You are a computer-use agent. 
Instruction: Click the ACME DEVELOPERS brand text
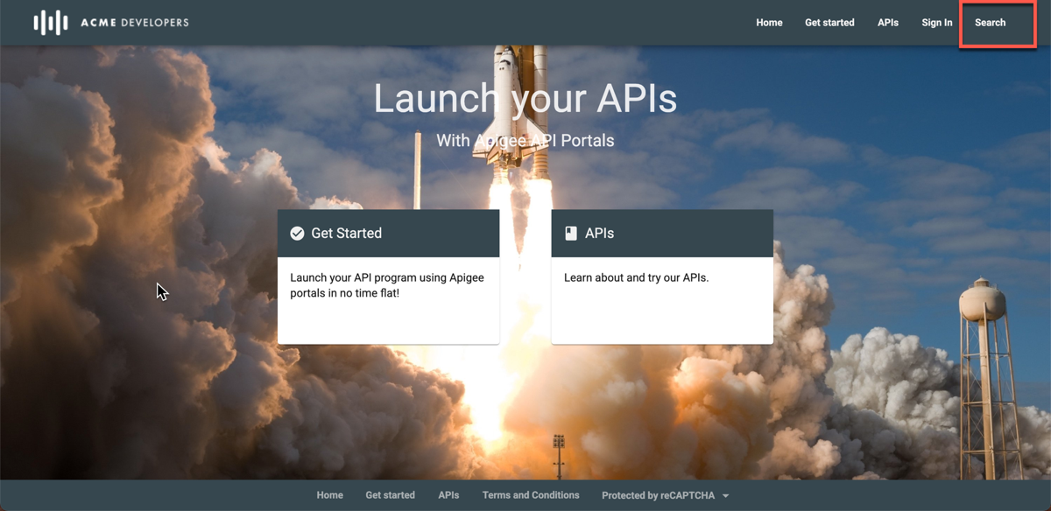pos(134,23)
